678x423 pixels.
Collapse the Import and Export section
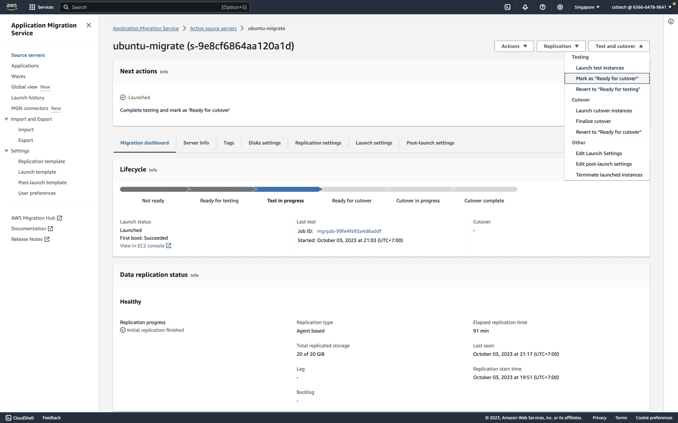point(6,119)
